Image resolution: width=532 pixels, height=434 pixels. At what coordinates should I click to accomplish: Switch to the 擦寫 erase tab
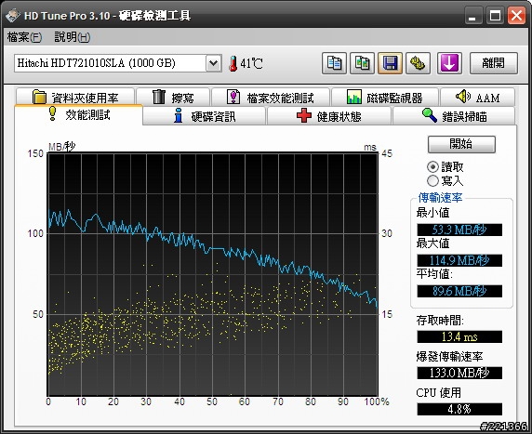(x=173, y=98)
